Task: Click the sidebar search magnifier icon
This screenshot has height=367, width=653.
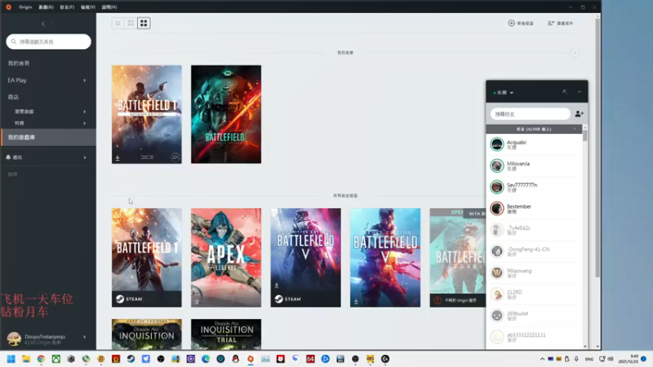Action: [x=14, y=42]
